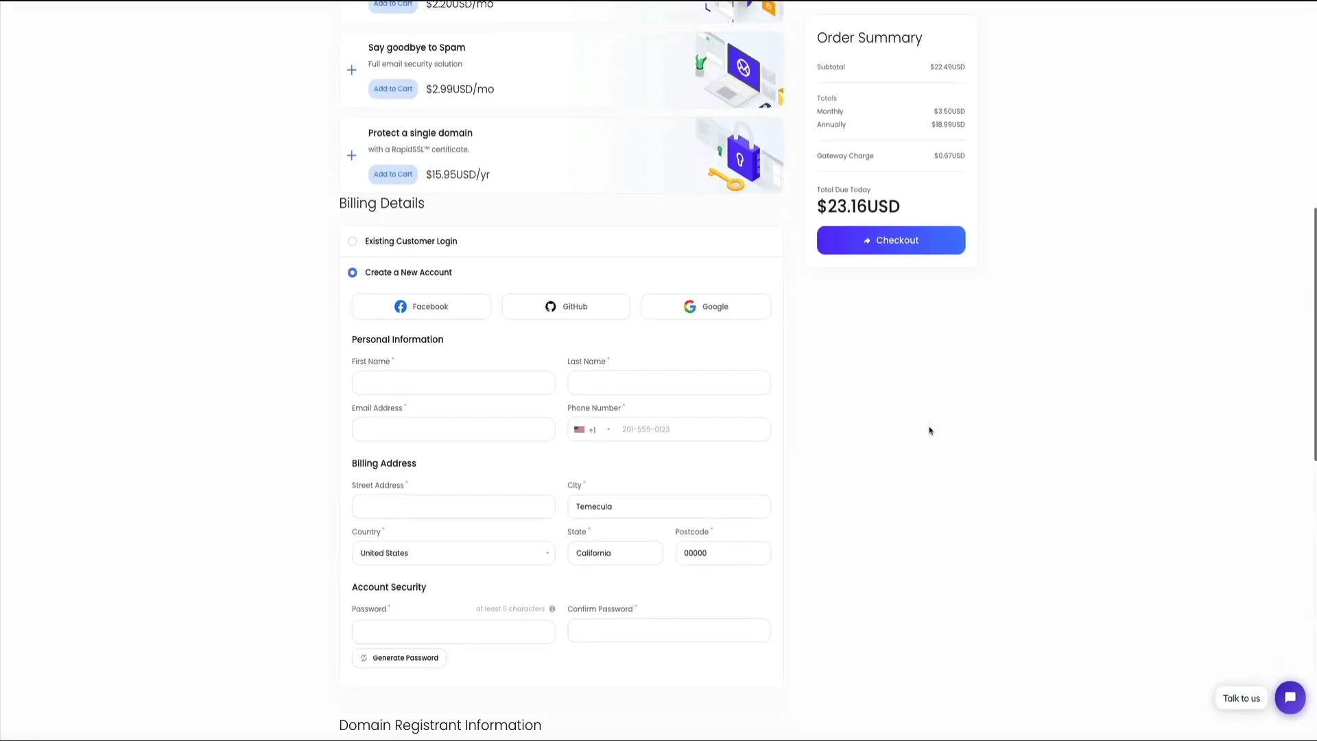
Task: Add the RapidSSL certificate to cart
Action: (393, 174)
